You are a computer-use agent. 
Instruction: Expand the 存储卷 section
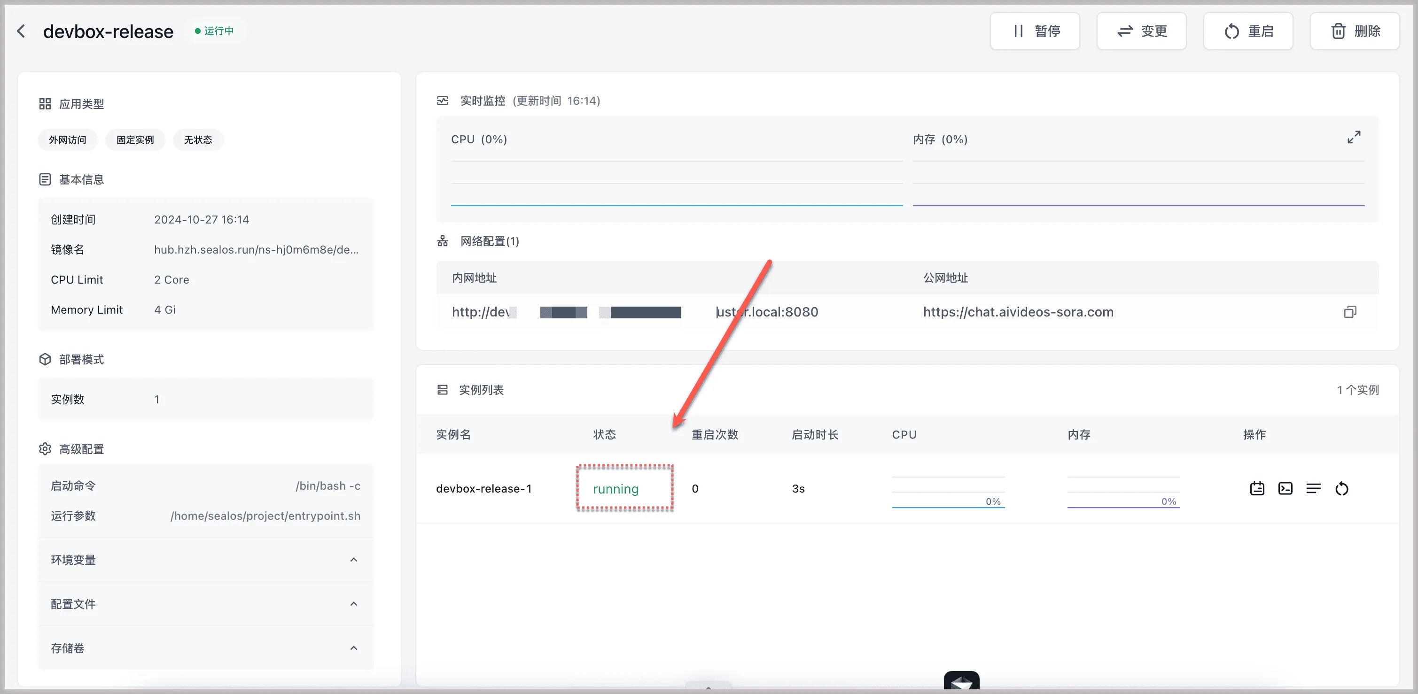click(x=353, y=648)
